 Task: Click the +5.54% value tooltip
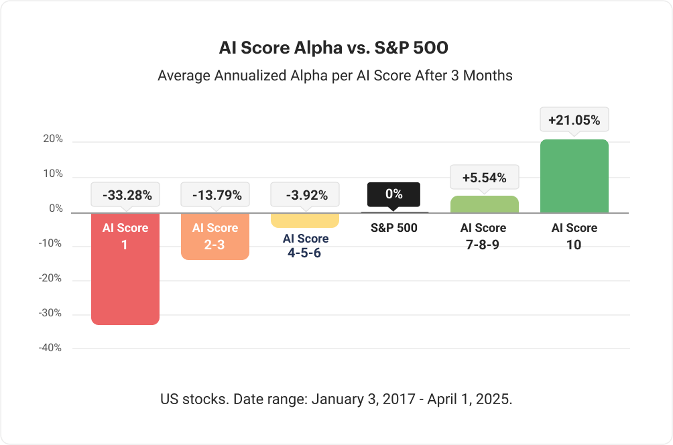483,178
